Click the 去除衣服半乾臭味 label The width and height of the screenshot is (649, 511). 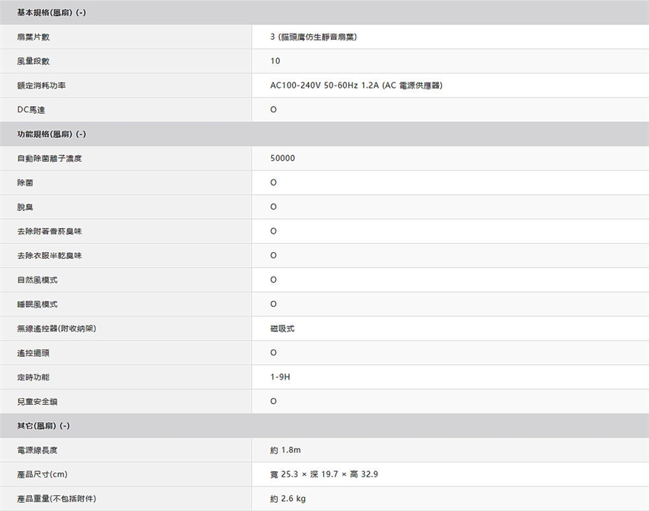click(49, 256)
